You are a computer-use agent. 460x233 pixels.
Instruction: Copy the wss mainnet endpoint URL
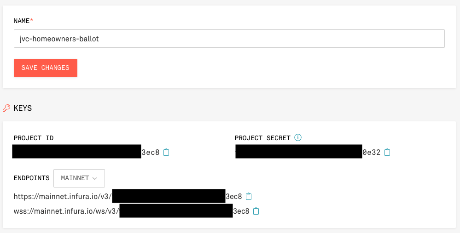tap(256, 211)
